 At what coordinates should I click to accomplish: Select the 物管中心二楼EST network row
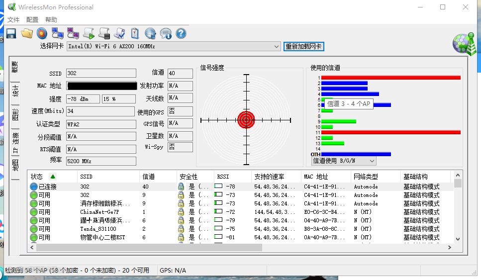(x=241, y=237)
